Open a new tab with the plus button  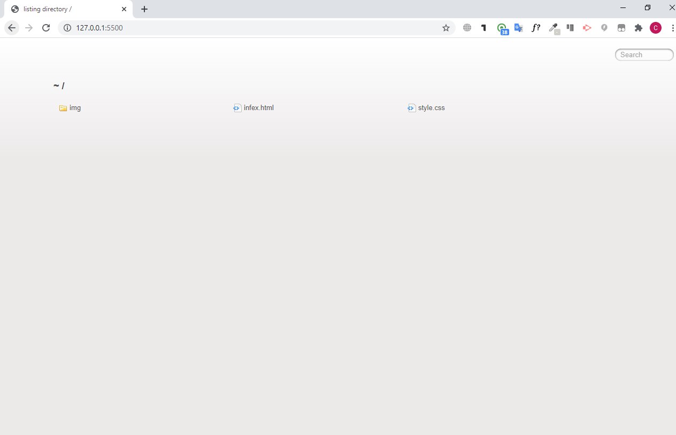(x=144, y=9)
